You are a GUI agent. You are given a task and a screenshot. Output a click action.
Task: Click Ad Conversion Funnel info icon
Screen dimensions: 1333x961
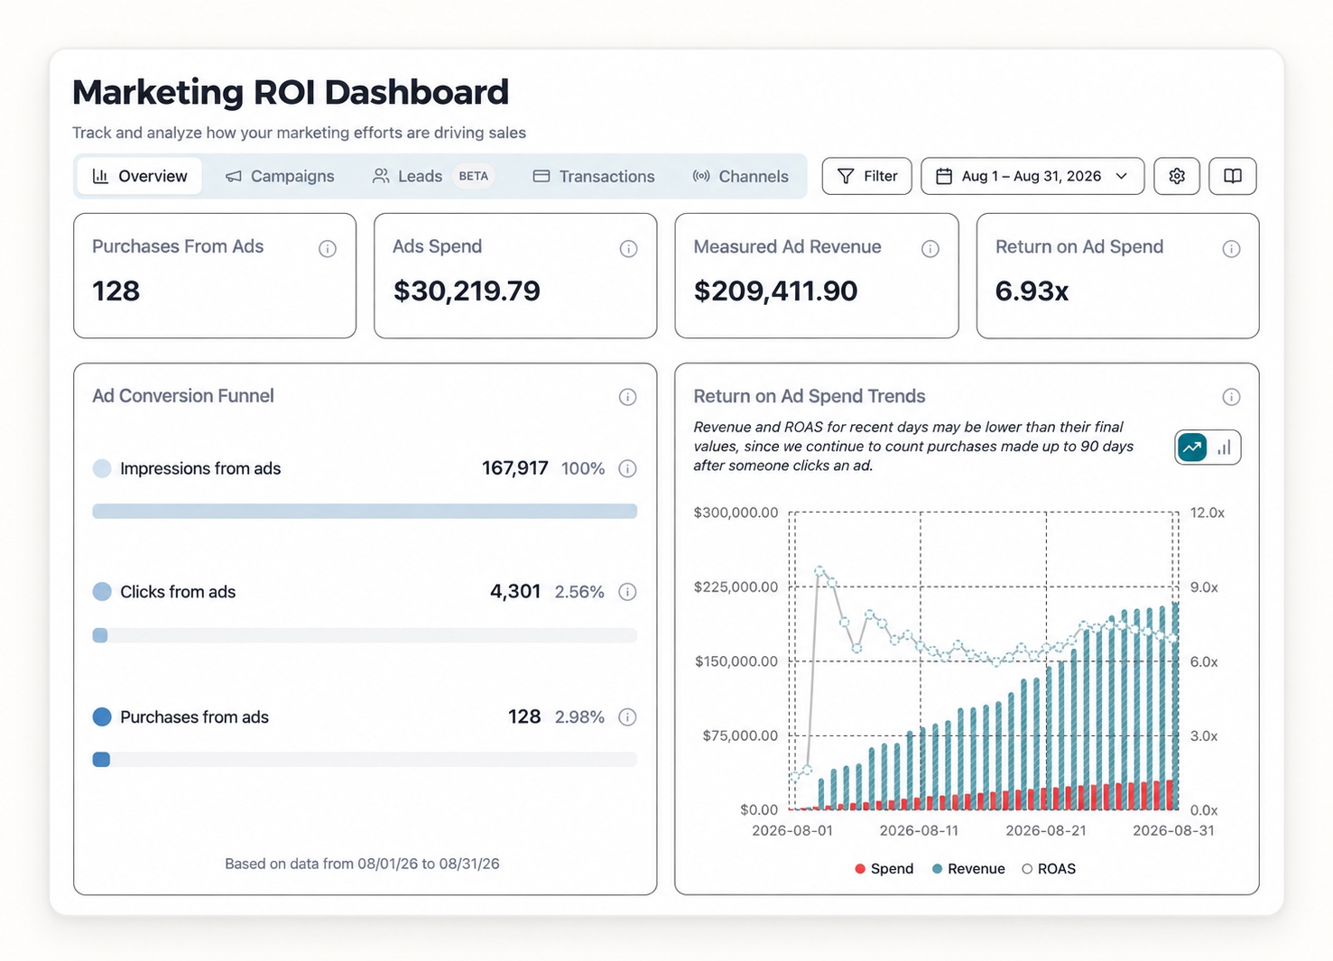pos(628,397)
